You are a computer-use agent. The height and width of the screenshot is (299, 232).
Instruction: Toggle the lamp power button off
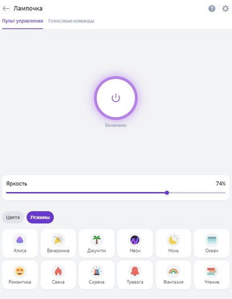pyautogui.click(x=116, y=98)
